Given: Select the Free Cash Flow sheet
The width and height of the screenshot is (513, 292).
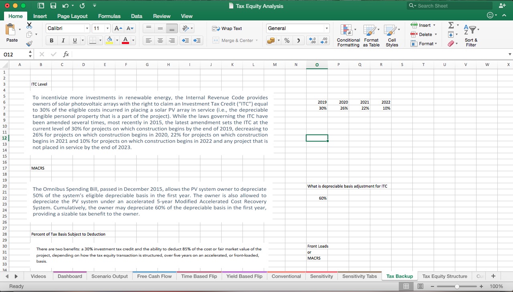Looking at the screenshot, I should tap(154, 276).
